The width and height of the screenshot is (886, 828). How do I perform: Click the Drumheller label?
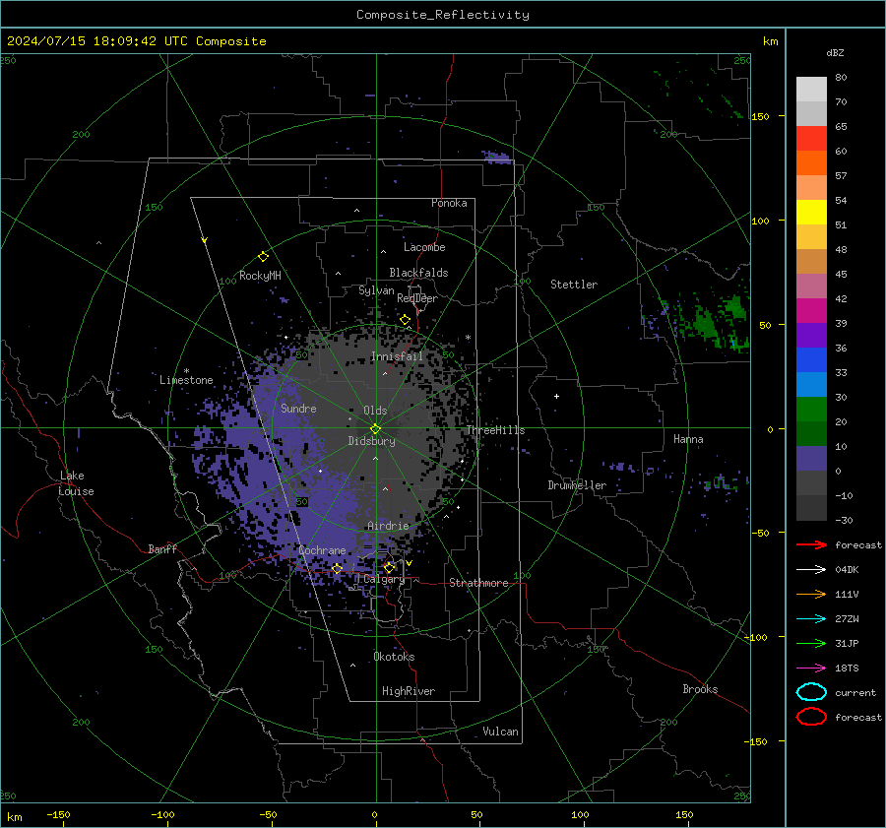pyautogui.click(x=577, y=485)
